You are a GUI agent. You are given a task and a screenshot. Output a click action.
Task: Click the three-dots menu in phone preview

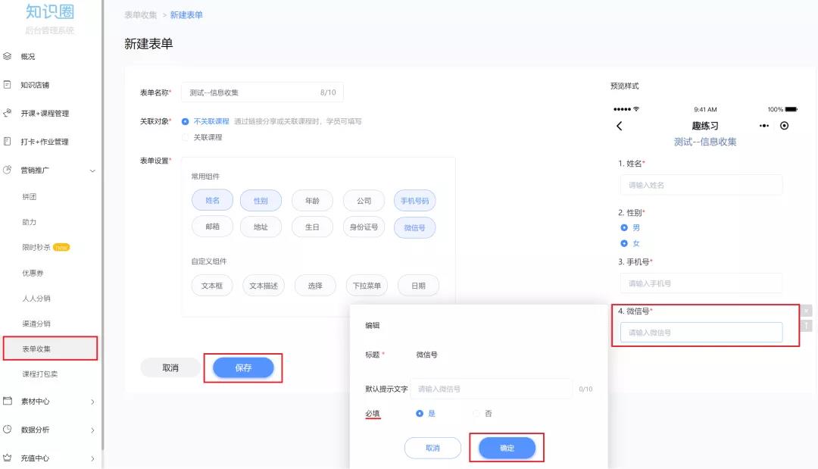coord(764,126)
